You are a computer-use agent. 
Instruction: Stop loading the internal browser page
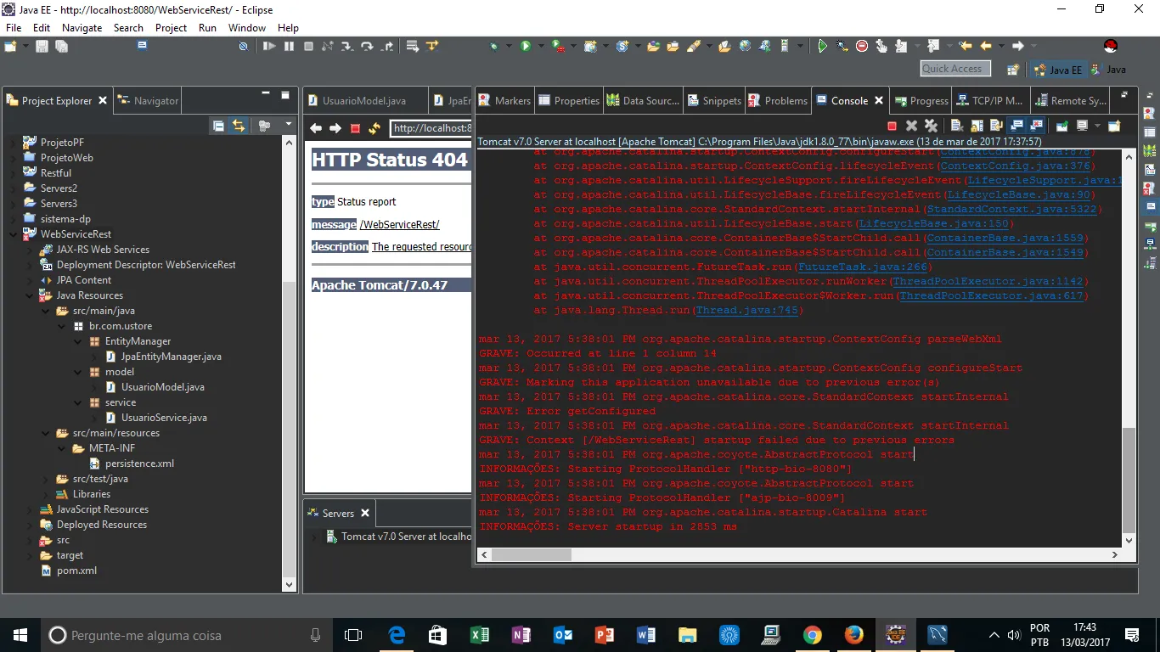point(355,128)
